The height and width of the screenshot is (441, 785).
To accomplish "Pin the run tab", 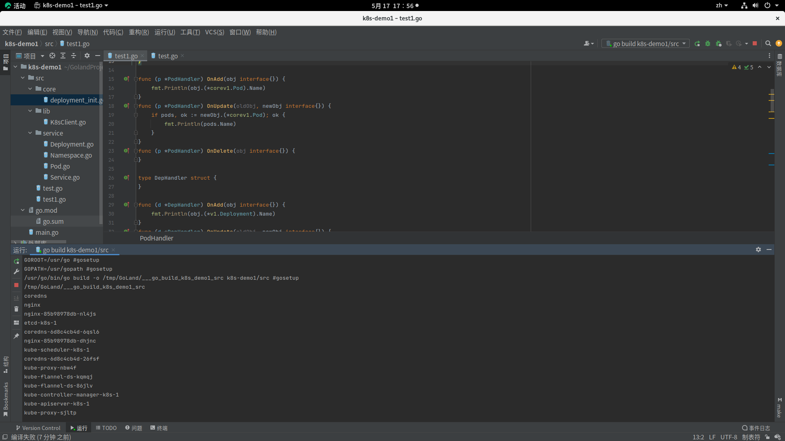I will pyautogui.click(x=16, y=336).
